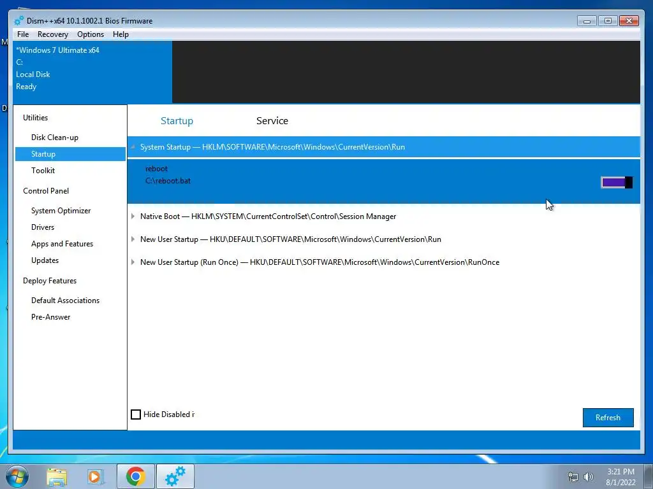Open the Options menu
Viewport: 653px width, 489px height.
(x=91, y=34)
